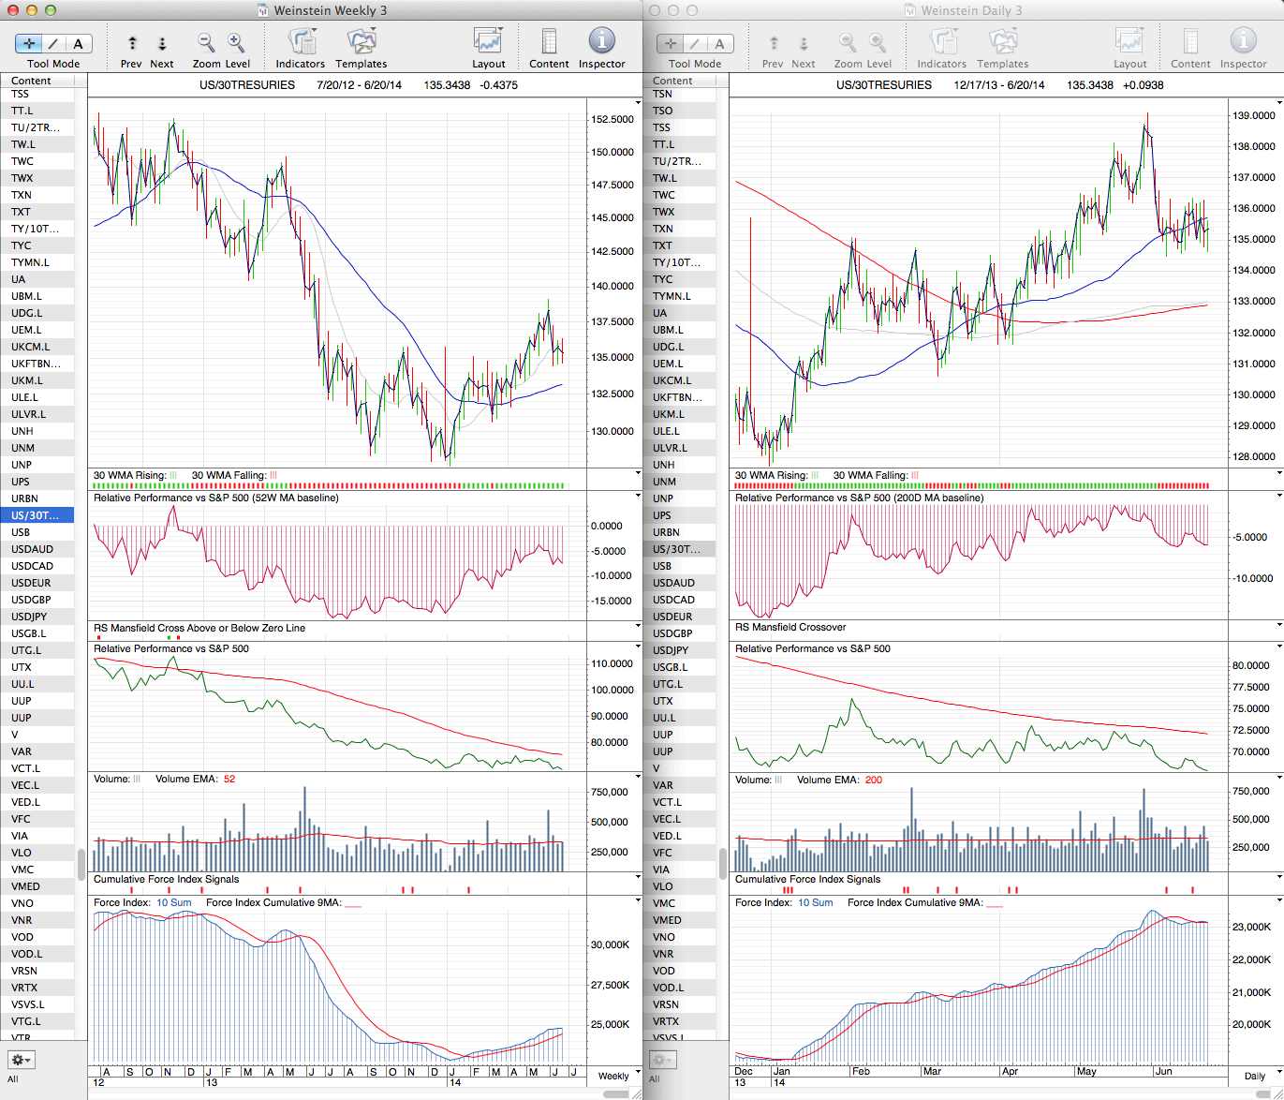Click the Weinstein Daily 3 window title

pyautogui.click(x=970, y=10)
